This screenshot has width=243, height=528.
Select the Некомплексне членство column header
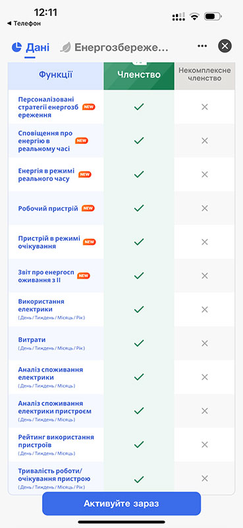pyautogui.click(x=205, y=75)
